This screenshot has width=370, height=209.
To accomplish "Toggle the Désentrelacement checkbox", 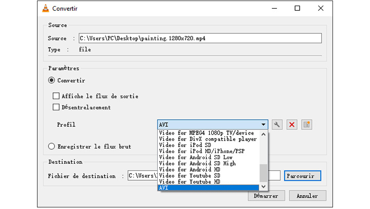I will [56, 107].
